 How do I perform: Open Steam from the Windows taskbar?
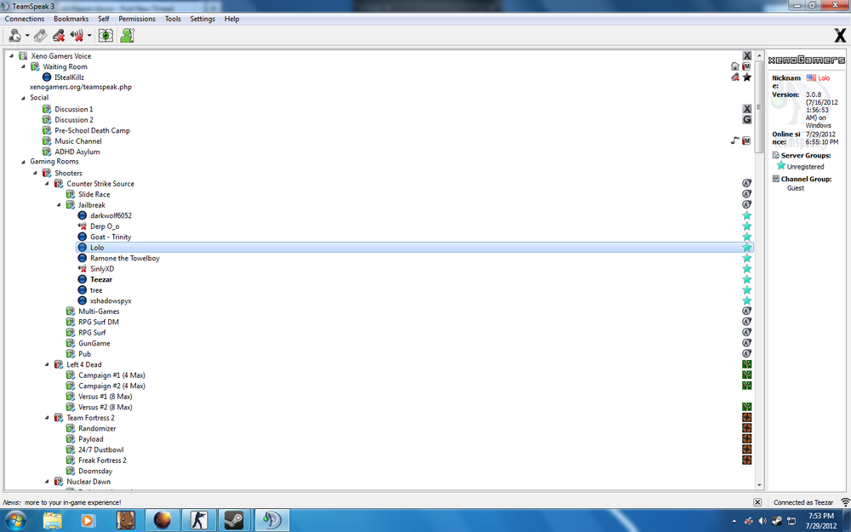(235, 520)
